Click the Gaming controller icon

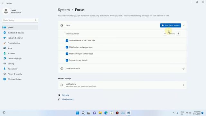(x=5, y=64)
